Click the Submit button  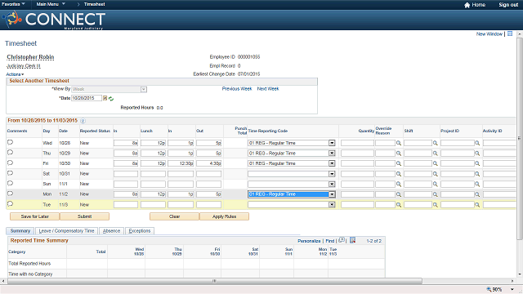point(84,216)
